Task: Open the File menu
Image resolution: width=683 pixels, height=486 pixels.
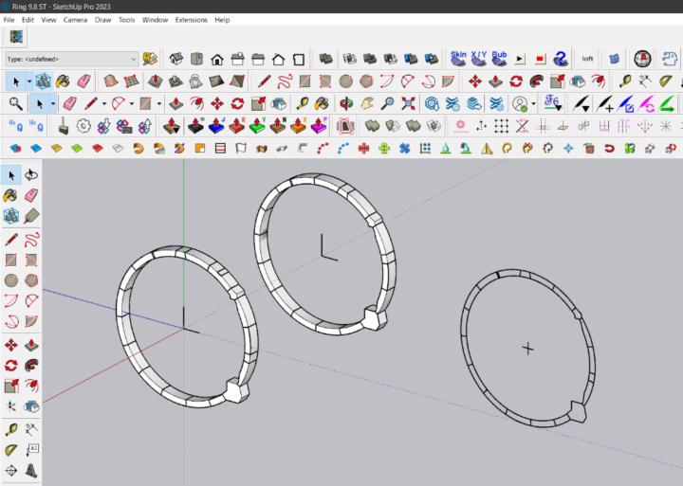Action: pos(9,20)
